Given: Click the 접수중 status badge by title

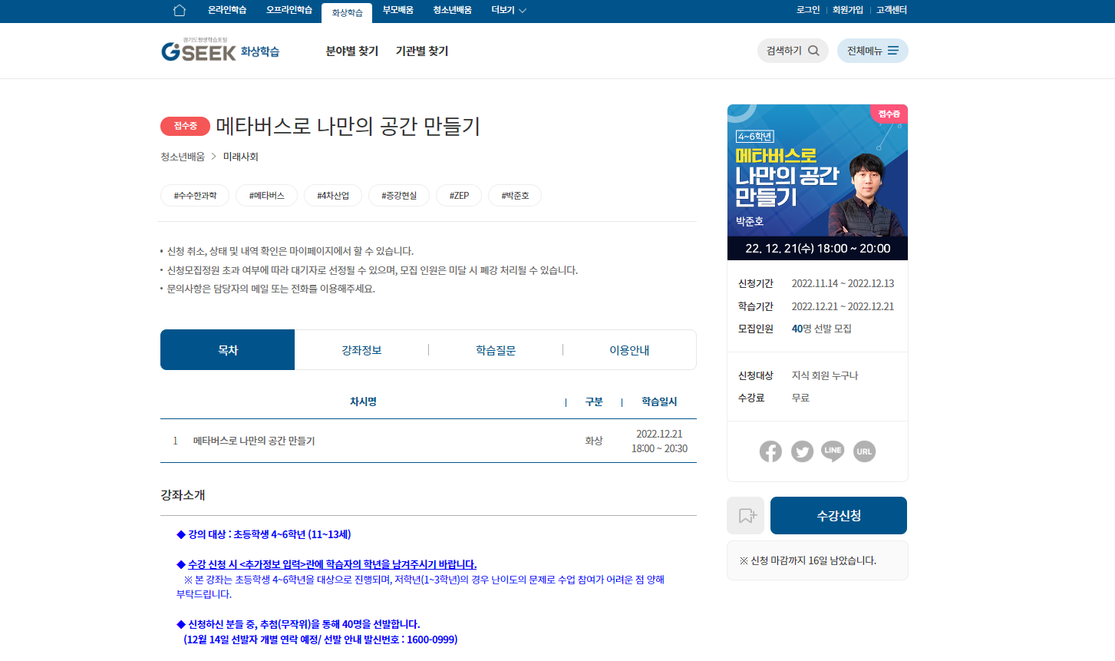Looking at the screenshot, I should (185, 126).
